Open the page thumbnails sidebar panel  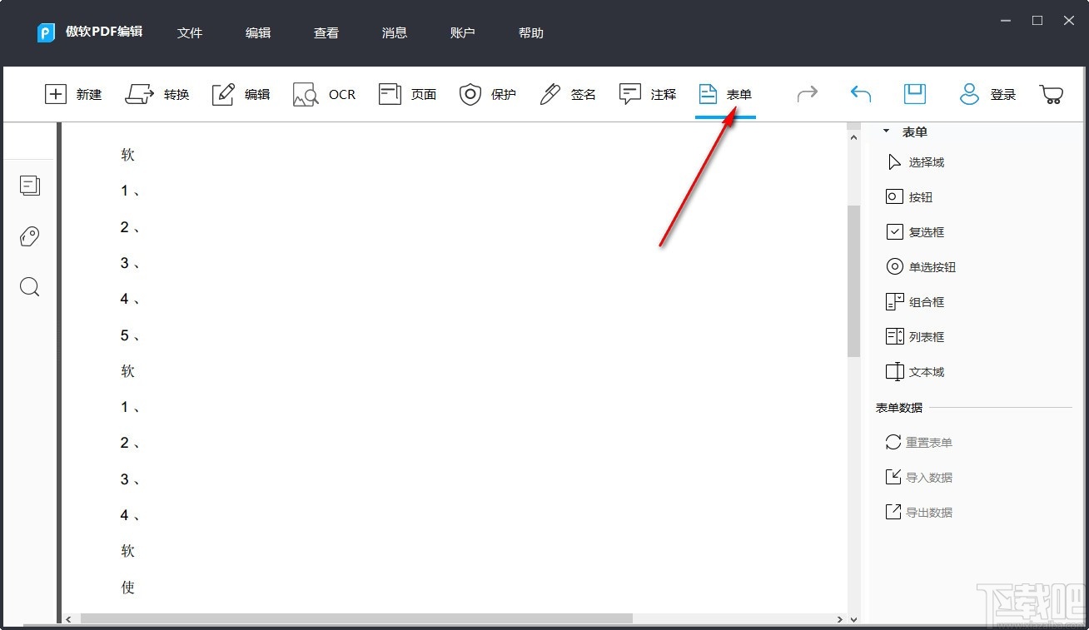[x=30, y=186]
